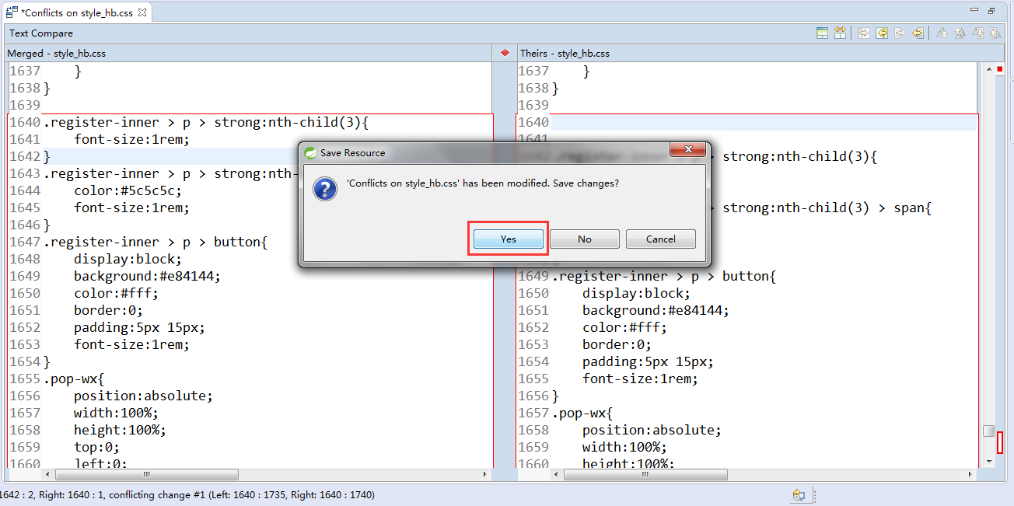Viewport: 1014px width, 506px height.
Task: Click 'display:block;' on line 1650 in Theirs pane
Action: [636, 293]
